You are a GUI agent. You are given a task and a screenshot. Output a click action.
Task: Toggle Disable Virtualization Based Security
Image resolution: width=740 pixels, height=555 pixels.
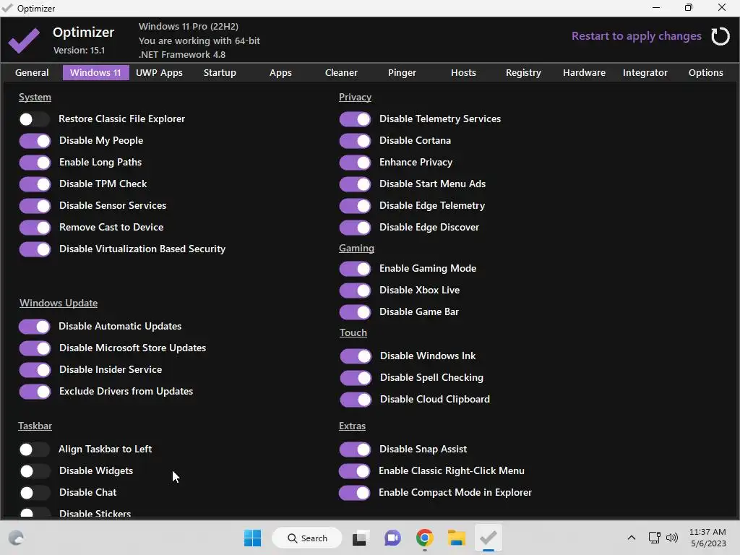[x=35, y=249]
